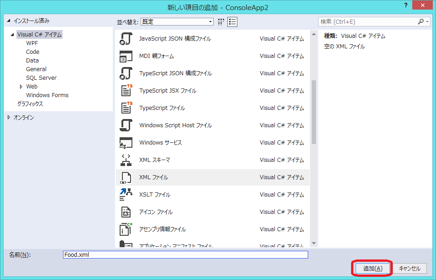Select the Windows Forms category
The image size is (436, 280).
pos(47,95)
